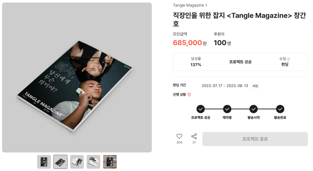The height and width of the screenshot is (171, 313).
Task: Click the 프로젝트 종료 button
Action: point(255,139)
